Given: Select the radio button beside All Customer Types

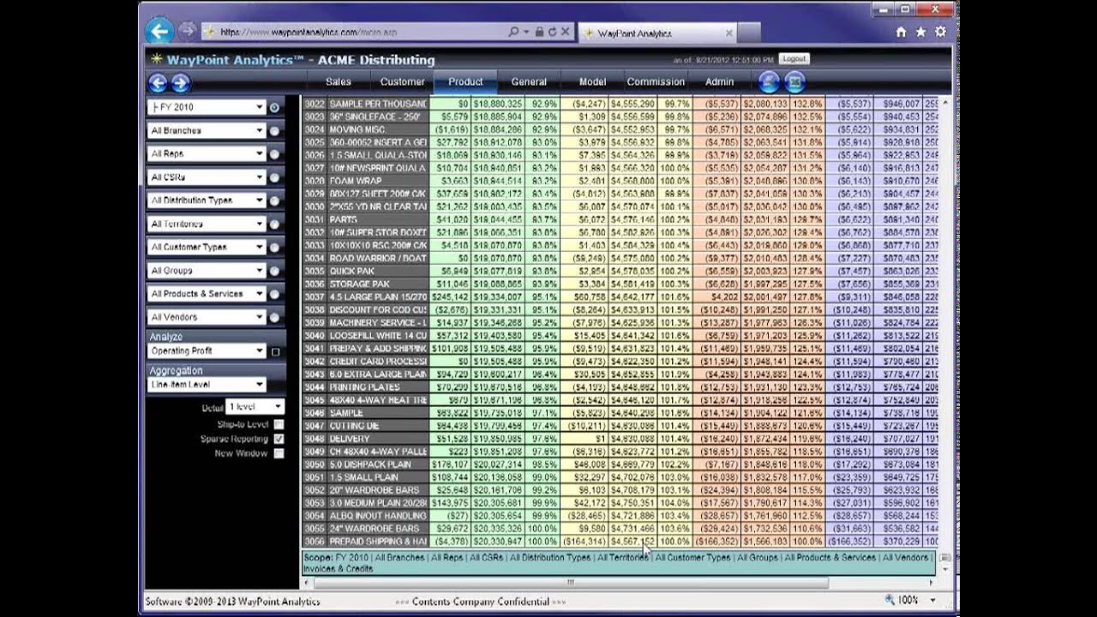Looking at the screenshot, I should click(x=274, y=248).
